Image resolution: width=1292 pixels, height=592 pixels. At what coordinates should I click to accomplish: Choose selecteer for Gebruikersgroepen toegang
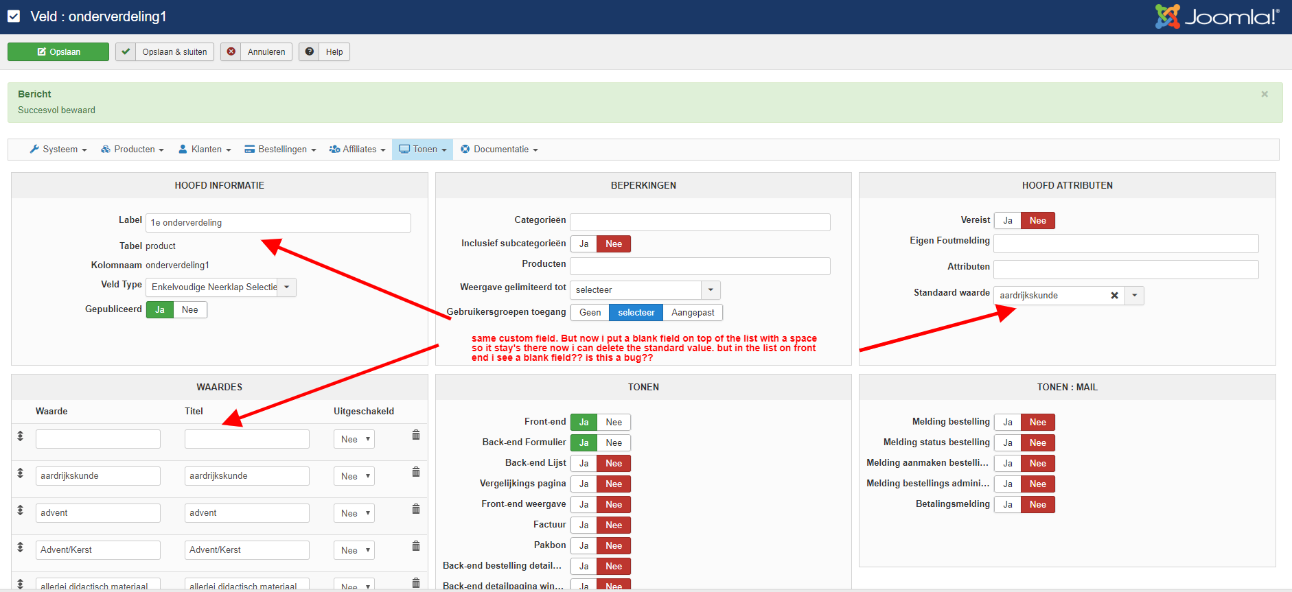(636, 313)
